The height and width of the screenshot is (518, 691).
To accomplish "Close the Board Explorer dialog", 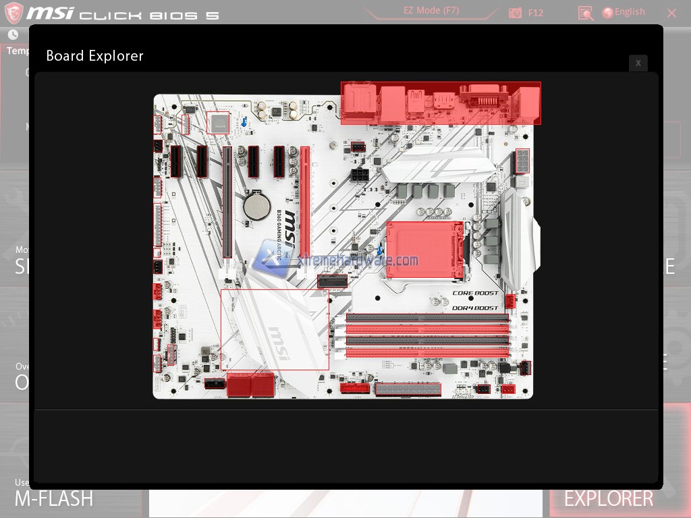I will (x=638, y=63).
